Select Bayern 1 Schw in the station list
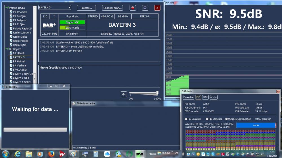Viewport: 282px width, 158px height. coord(22,82)
